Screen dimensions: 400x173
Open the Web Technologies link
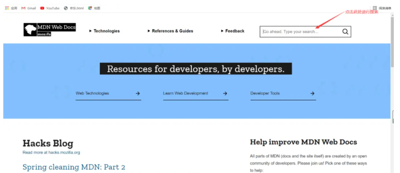tap(92, 93)
